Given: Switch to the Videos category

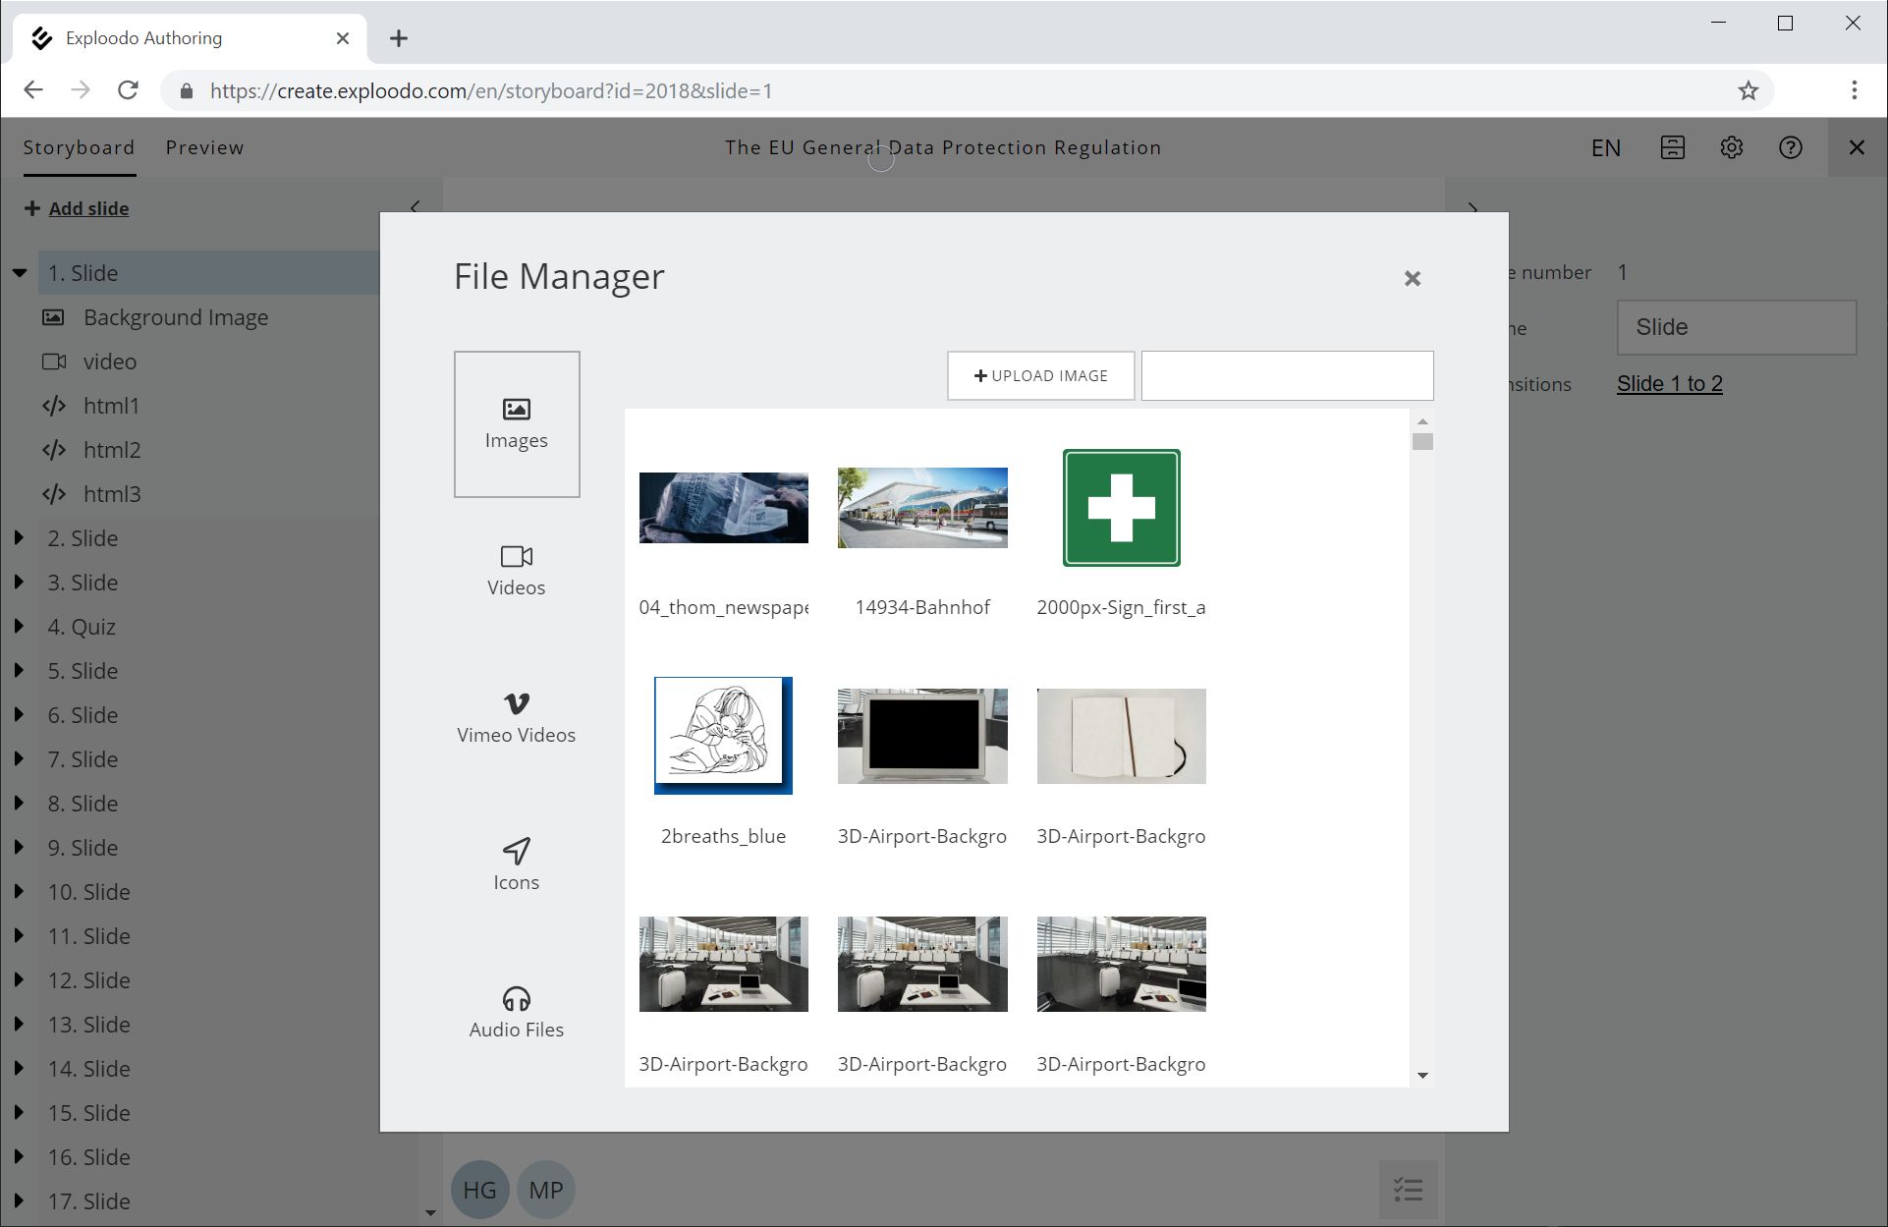Looking at the screenshot, I should coord(517,570).
